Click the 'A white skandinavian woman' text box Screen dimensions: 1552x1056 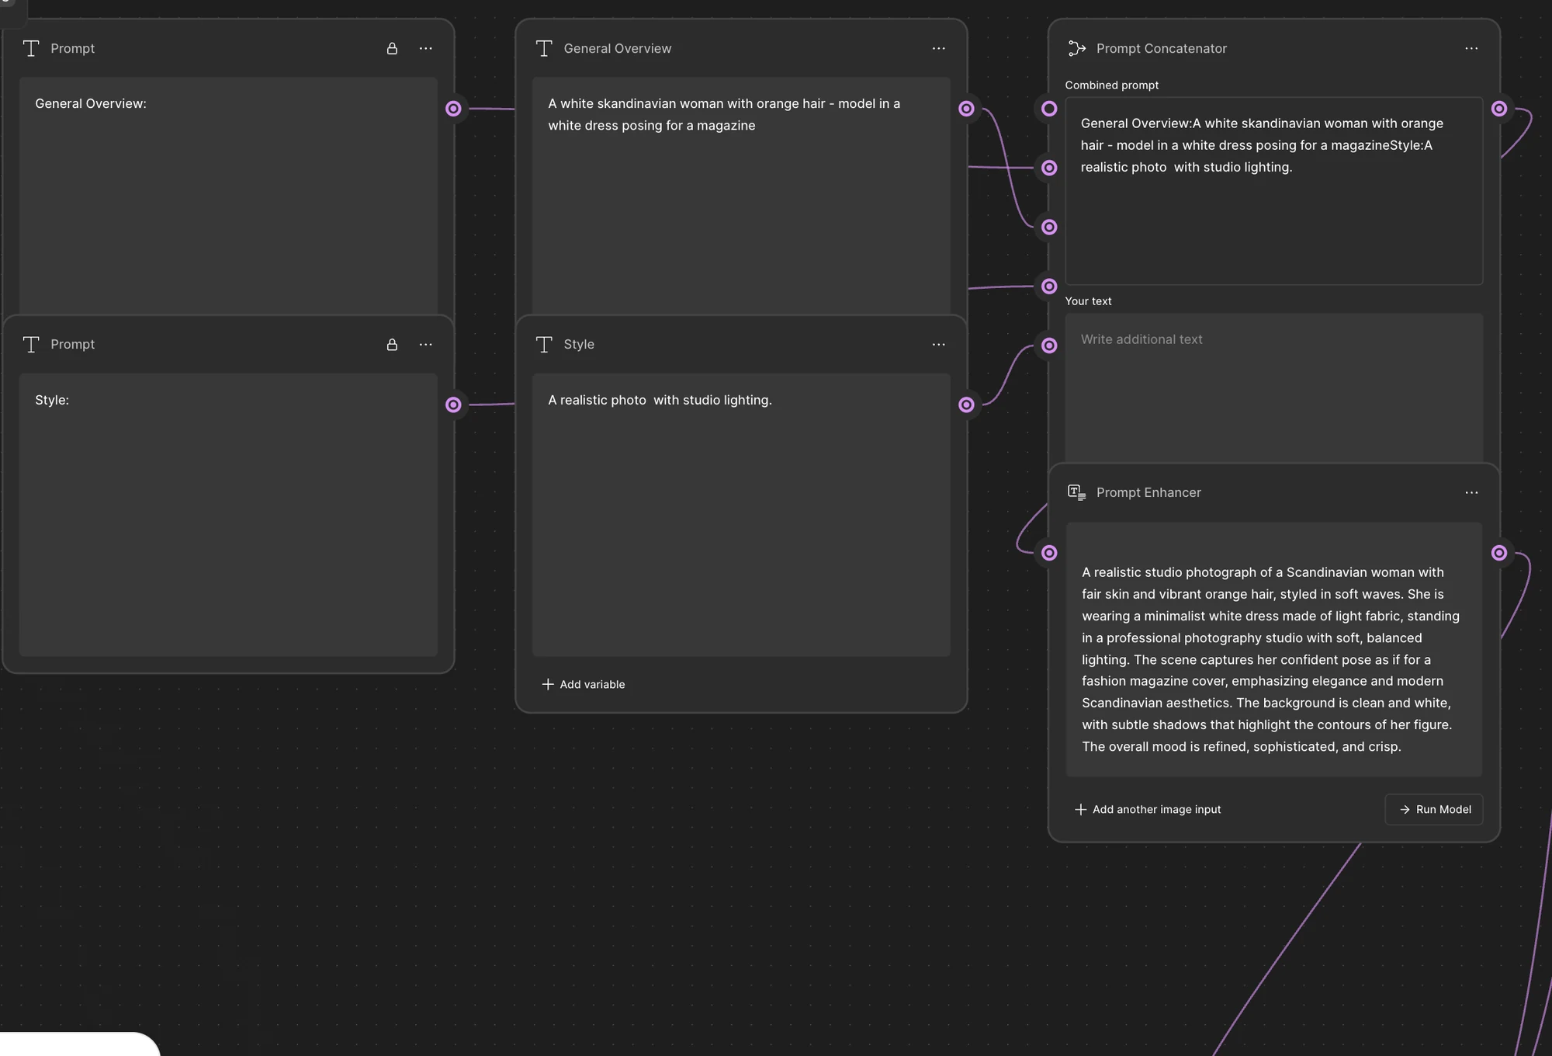coord(741,196)
